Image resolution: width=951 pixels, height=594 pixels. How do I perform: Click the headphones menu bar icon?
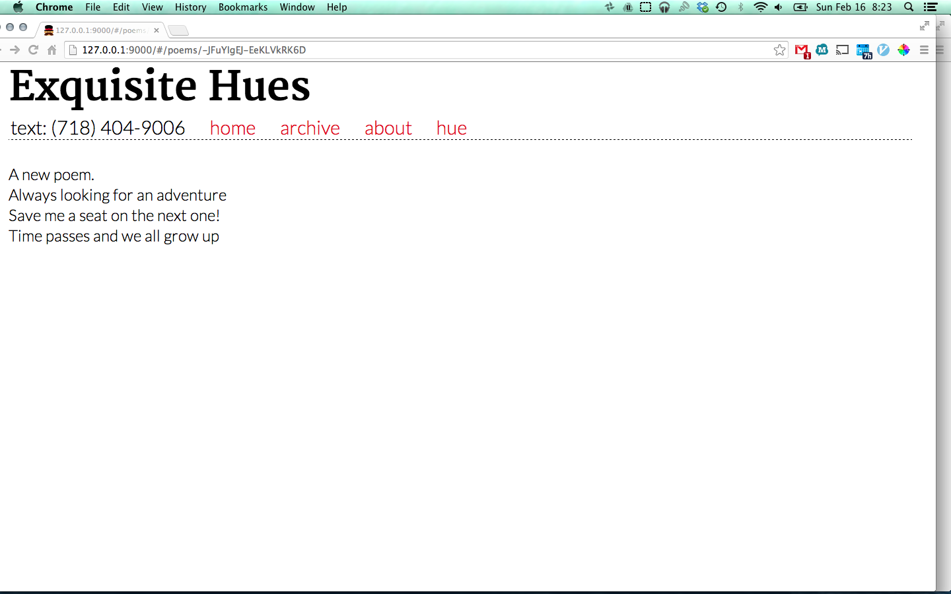pyautogui.click(x=664, y=7)
